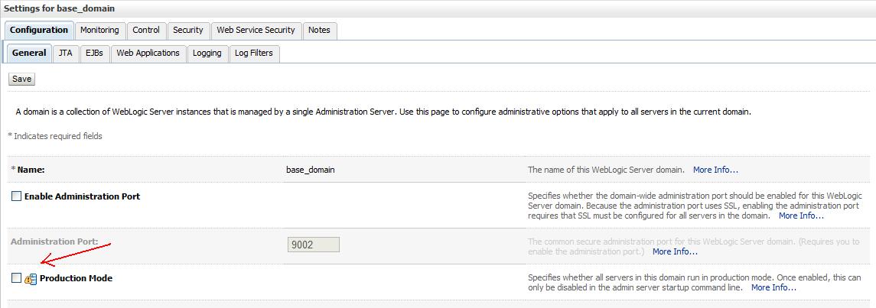Viewport: 876px width, 308px height.
Task: Click the Administration Port 9002 field
Action: [x=314, y=245]
